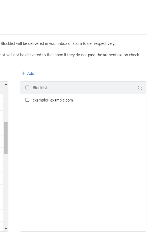The image size is (155, 242).
Task: Click scrollbar track above the thumb
Action: [x=6, y=104]
